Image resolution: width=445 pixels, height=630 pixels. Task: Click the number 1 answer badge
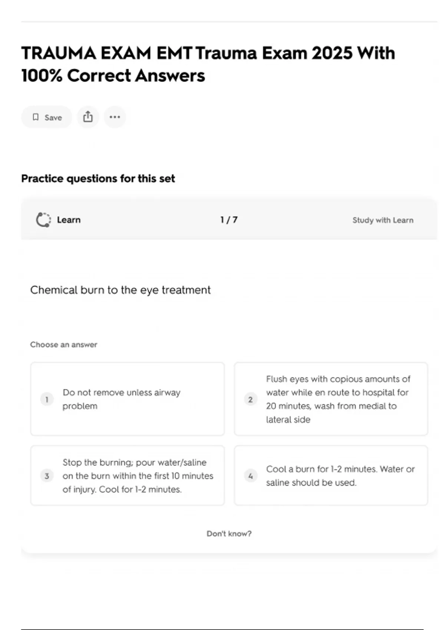47,399
